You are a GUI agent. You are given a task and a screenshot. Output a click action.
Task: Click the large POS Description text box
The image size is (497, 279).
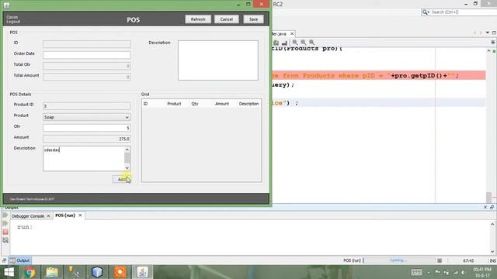pos(218,60)
